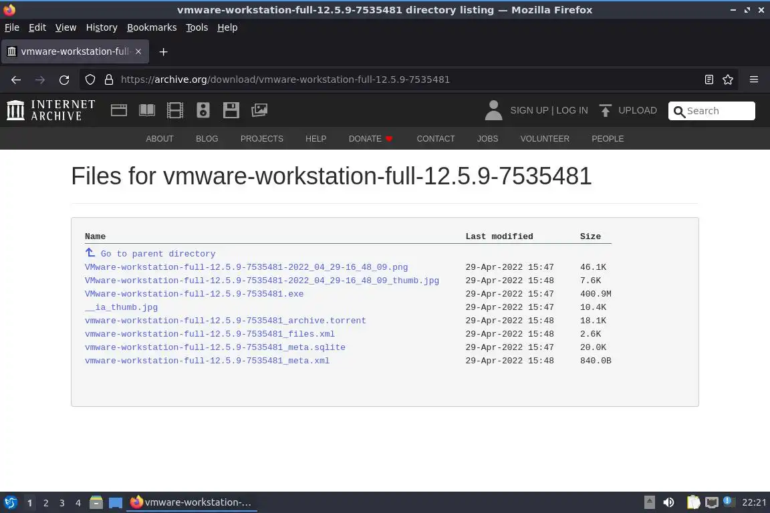Bookmark this page with the star icon

[728, 79]
